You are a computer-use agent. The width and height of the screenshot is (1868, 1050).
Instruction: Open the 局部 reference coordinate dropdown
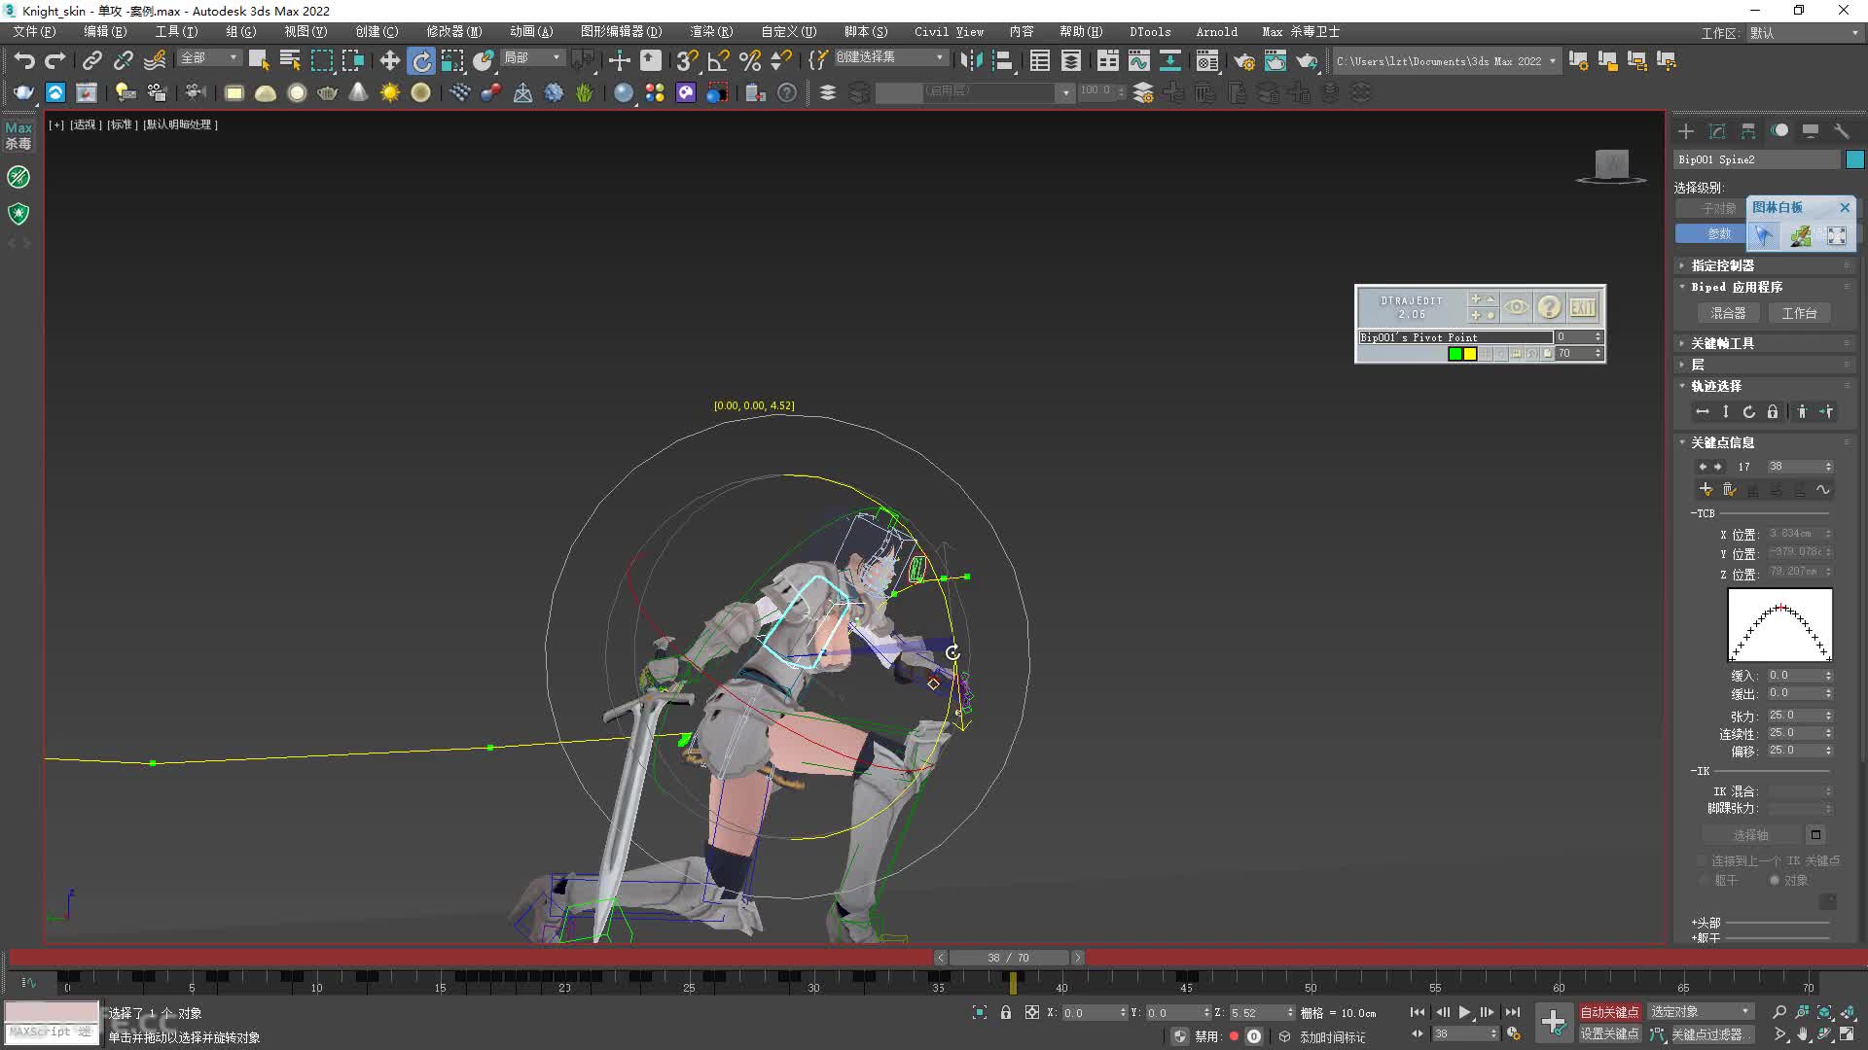tap(531, 58)
